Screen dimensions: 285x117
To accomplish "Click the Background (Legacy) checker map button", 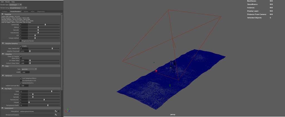I will click(x=56, y=115).
